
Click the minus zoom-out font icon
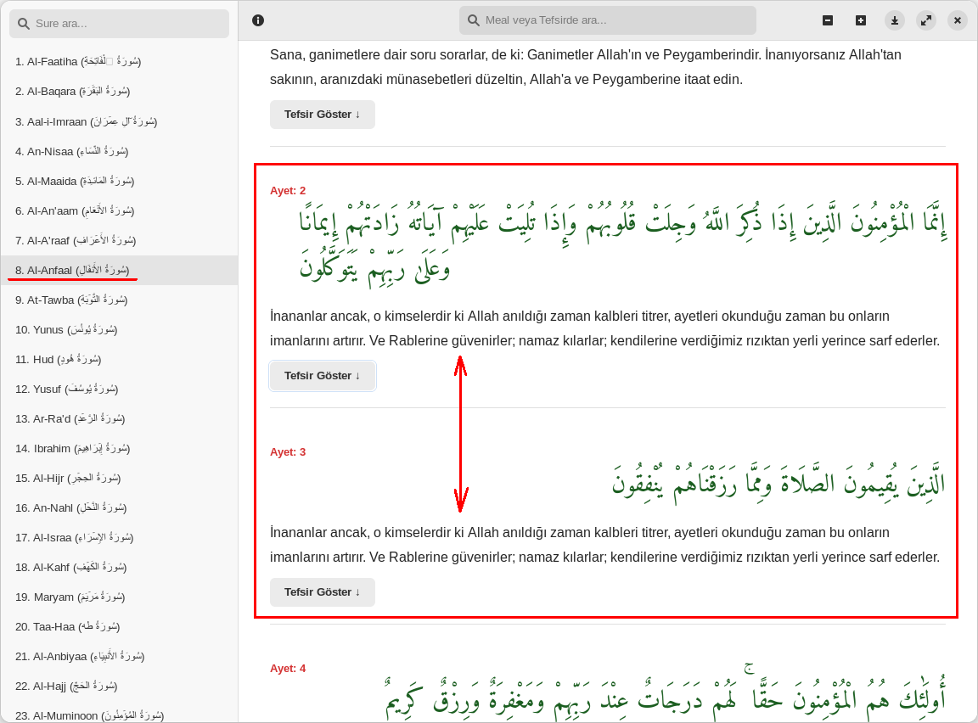coord(828,20)
